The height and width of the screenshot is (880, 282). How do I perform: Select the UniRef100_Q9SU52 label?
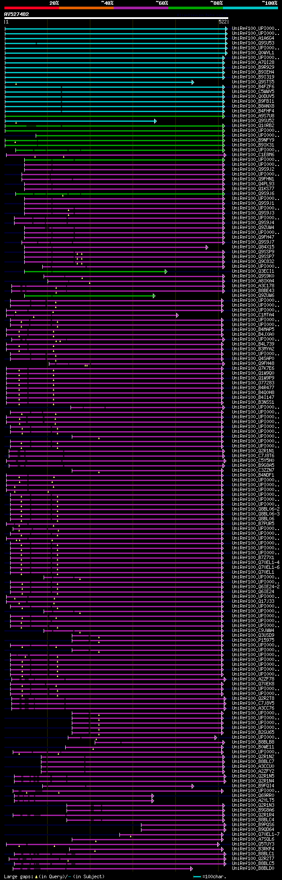[253, 120]
